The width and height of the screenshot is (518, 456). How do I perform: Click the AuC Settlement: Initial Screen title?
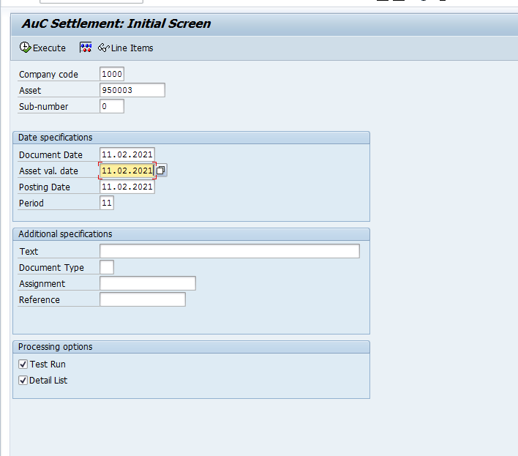coord(116,23)
